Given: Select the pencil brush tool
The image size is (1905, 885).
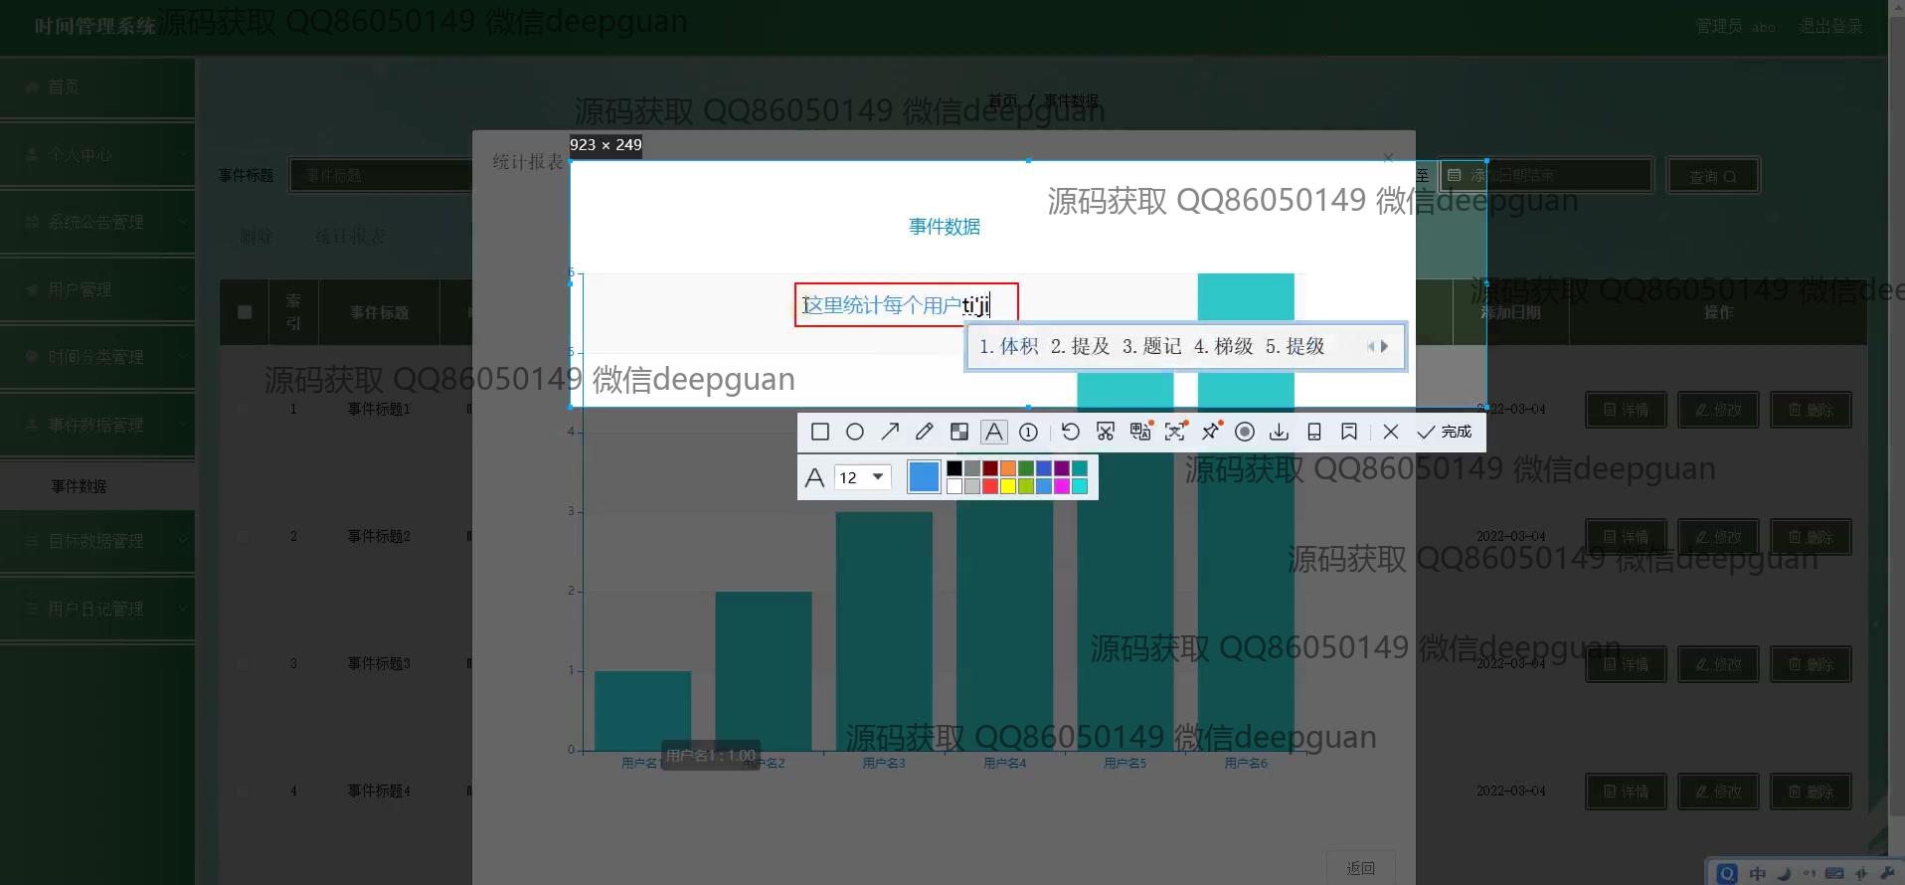Looking at the screenshot, I should [925, 432].
